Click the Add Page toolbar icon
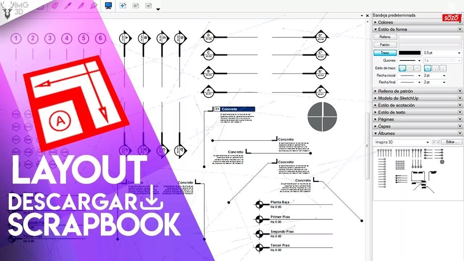 point(123,6)
